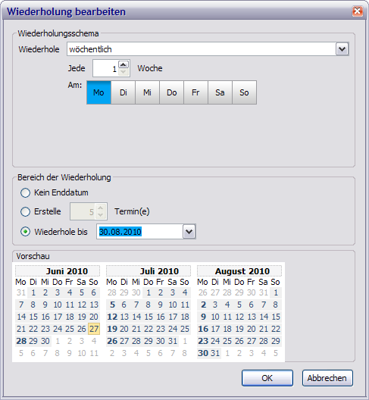
Task: Select the Kein Enddatum radio button
Action: point(25,192)
